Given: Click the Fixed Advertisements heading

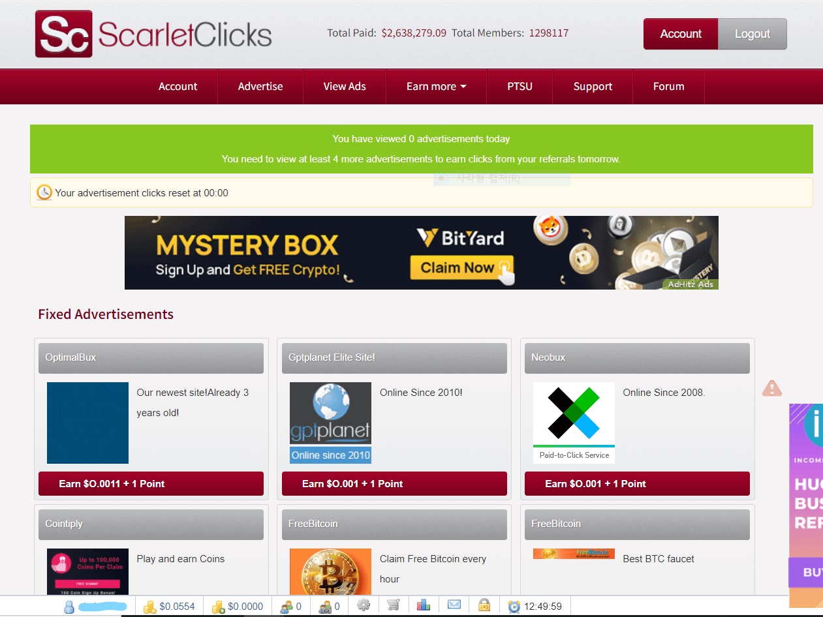Looking at the screenshot, I should [x=106, y=314].
